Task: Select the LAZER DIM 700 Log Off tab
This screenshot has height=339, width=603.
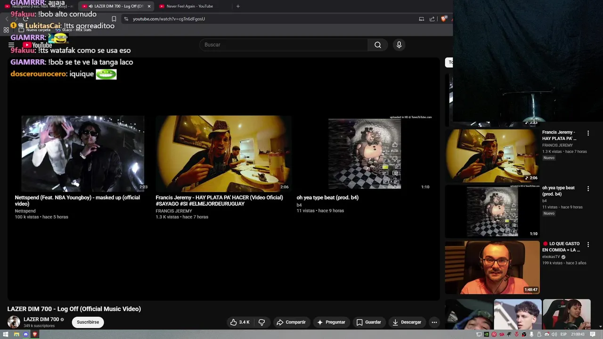Action: tap(115, 6)
